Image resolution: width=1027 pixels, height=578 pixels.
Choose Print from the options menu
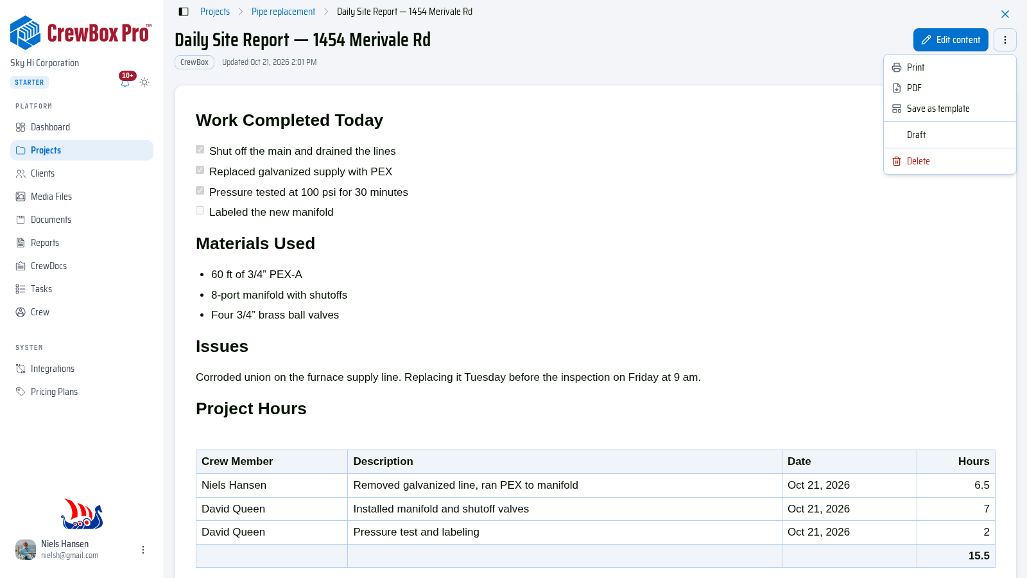click(950, 67)
